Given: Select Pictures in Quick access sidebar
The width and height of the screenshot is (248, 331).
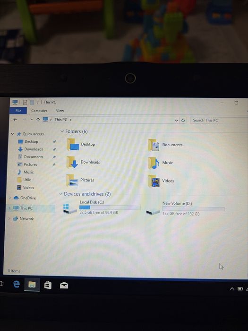Looking at the screenshot, I should [30, 164].
